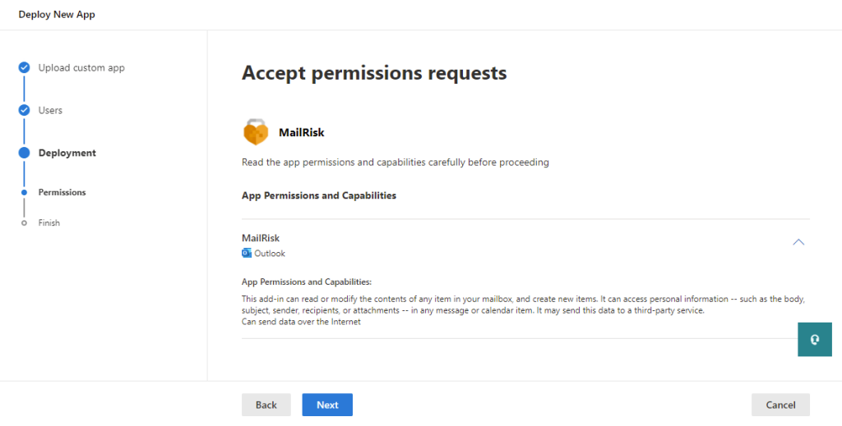Click the Accept permissions requests heading
Viewport: 842px width, 426px height.
click(374, 73)
